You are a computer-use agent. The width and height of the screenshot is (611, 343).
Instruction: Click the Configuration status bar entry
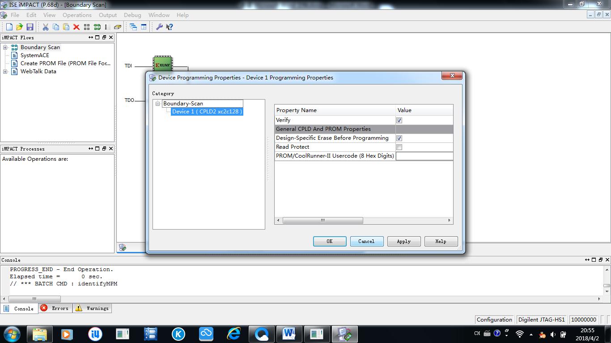point(494,319)
